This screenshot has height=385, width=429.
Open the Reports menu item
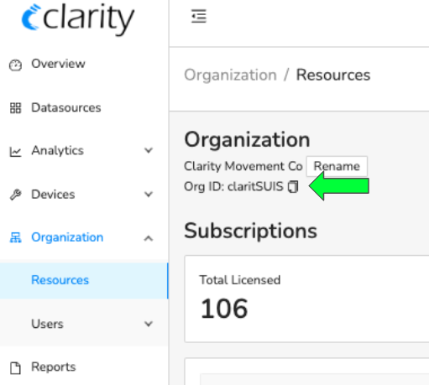pos(84,367)
